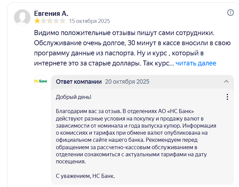Click the fifth rating star
Screen dimensions: 239x187
pos(63,21)
